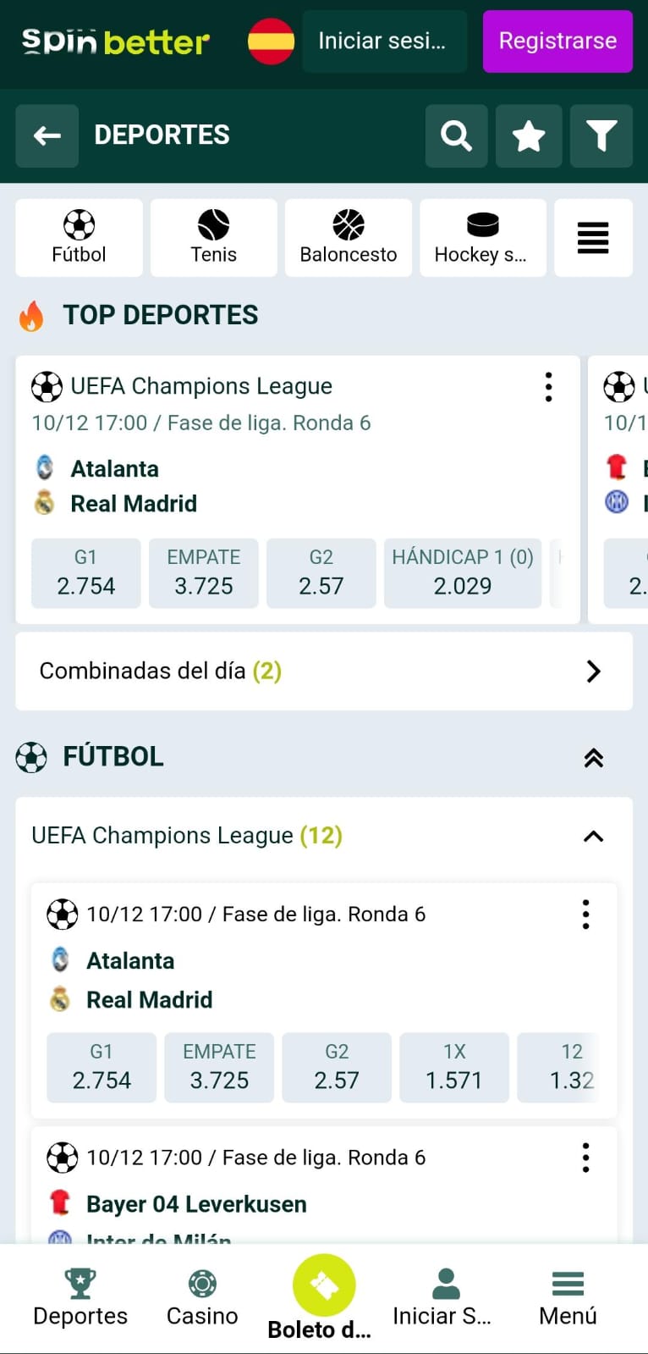Open the all-sports list icon

coord(592,238)
